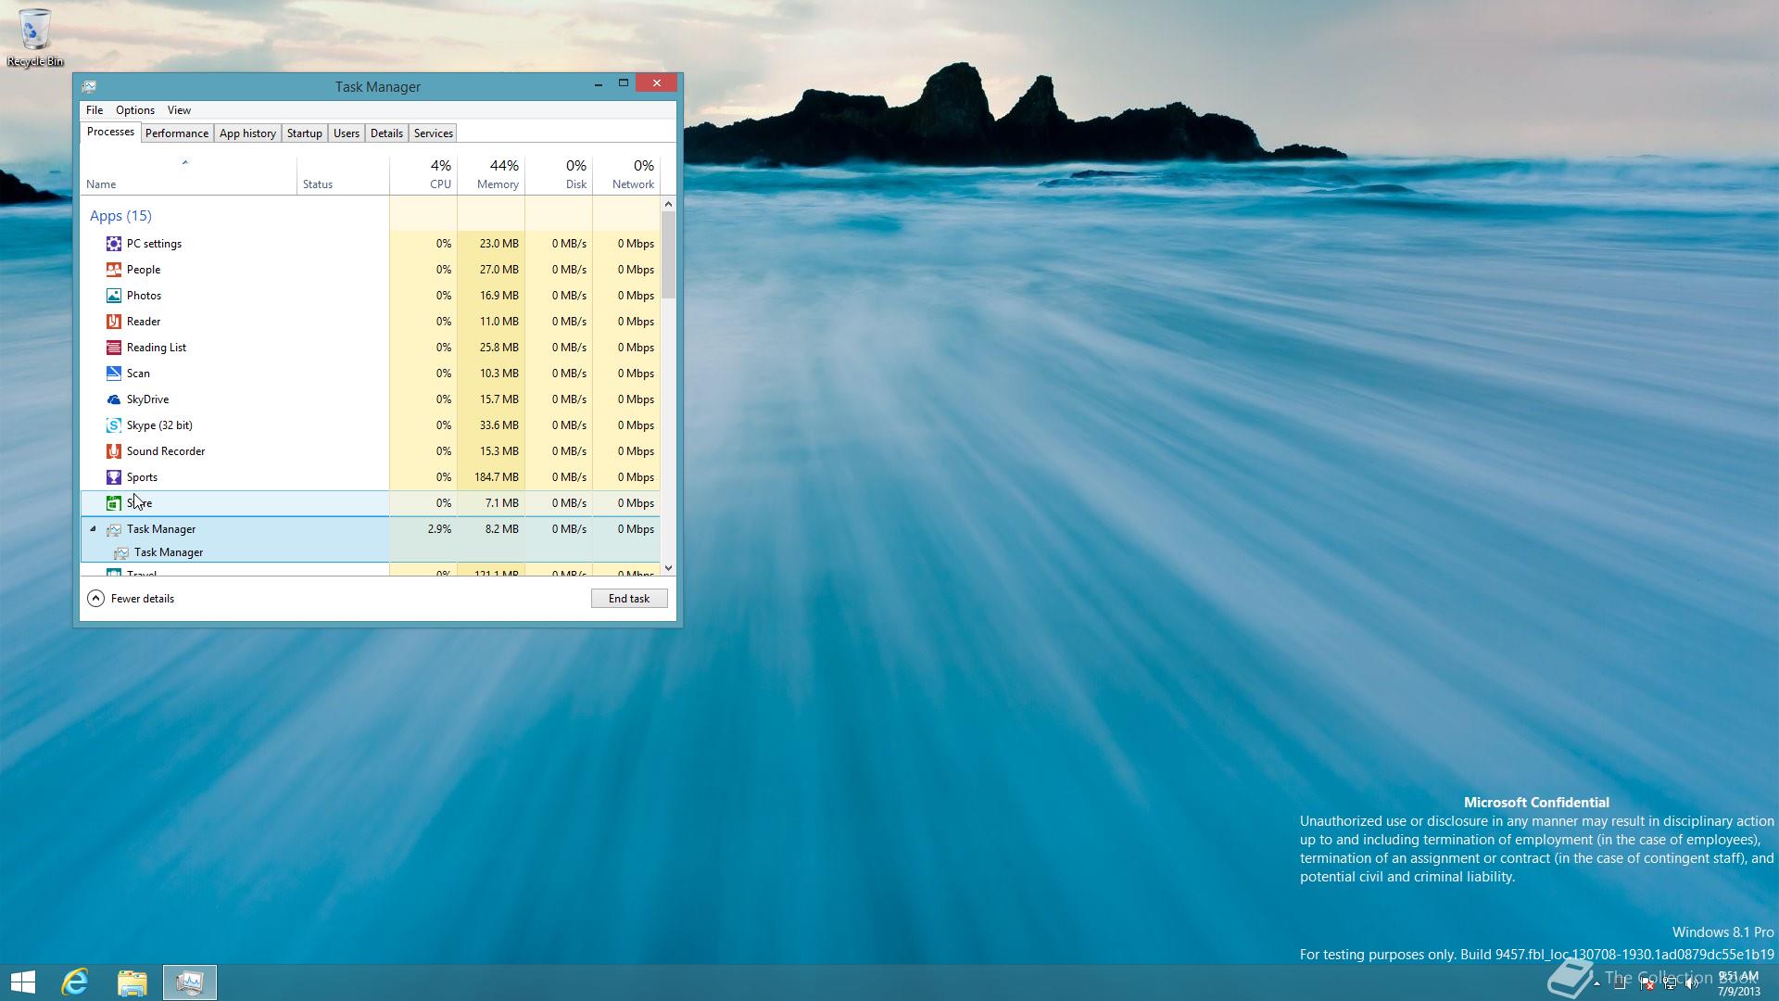The height and width of the screenshot is (1001, 1779).
Task: Sort by the Disk column header
Action: click(559, 175)
